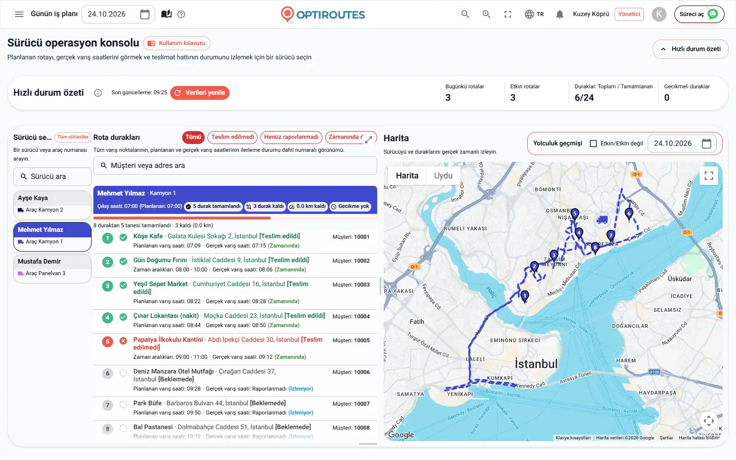The height and width of the screenshot is (460, 736).
Task: Open the Kullanım kılavuzu guide
Action: pos(177,43)
